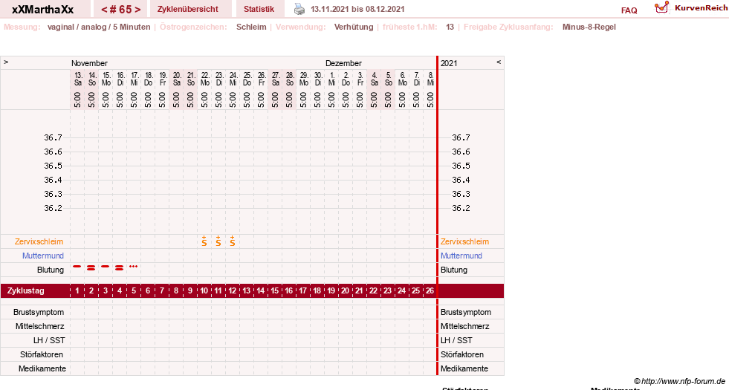Click the Messung: label
Screen dimensions: 729x390
coord(22,27)
